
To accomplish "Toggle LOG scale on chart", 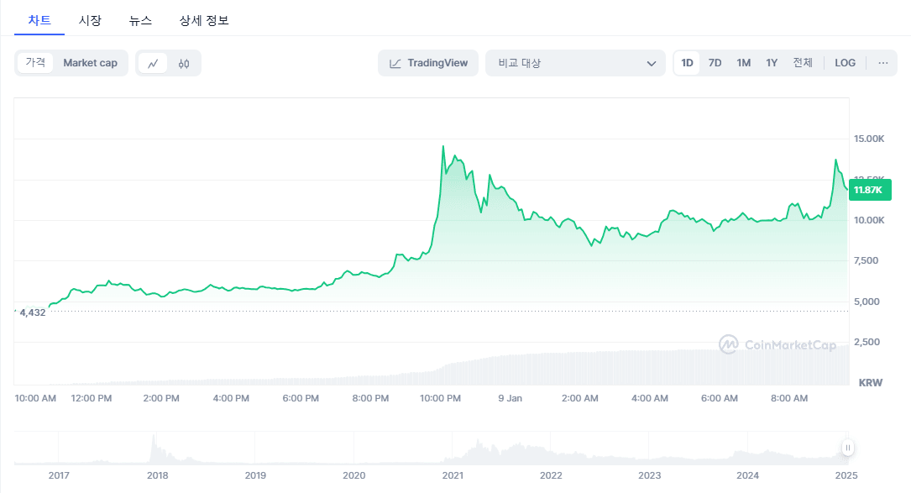I will click(845, 63).
